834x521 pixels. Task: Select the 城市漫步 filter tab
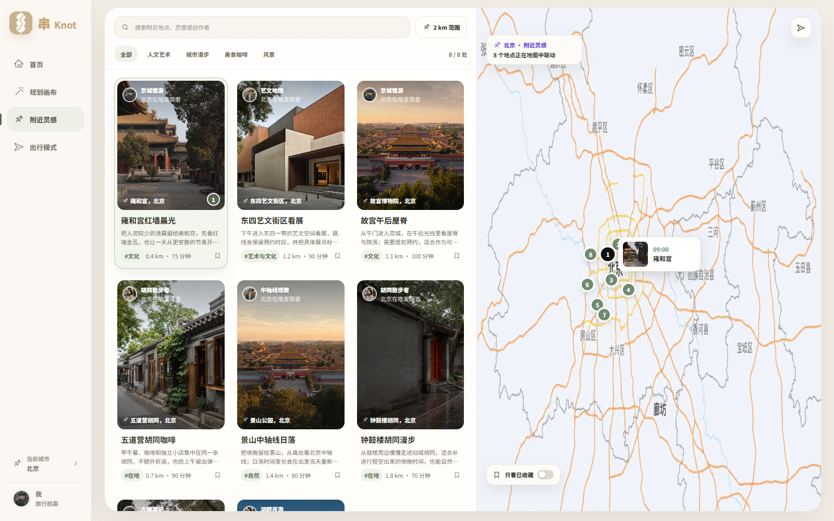(198, 55)
